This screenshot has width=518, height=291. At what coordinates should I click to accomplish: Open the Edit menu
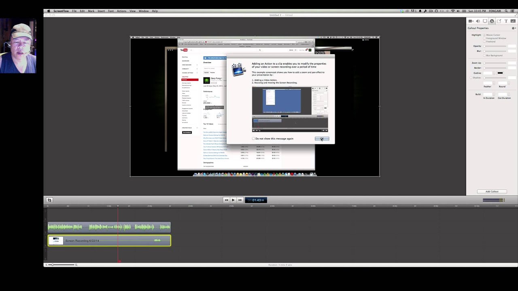82,11
